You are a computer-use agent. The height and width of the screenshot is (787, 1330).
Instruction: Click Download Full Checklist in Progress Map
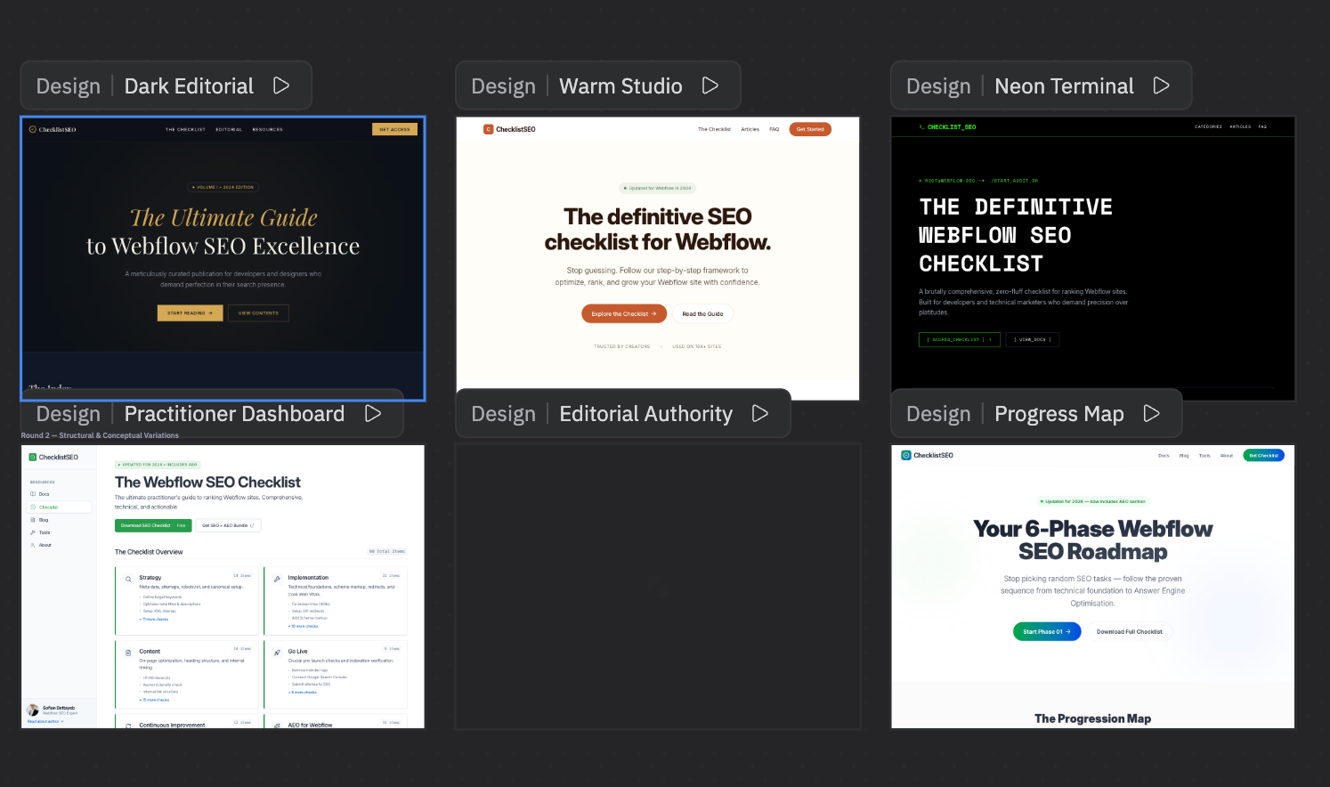pos(1130,631)
